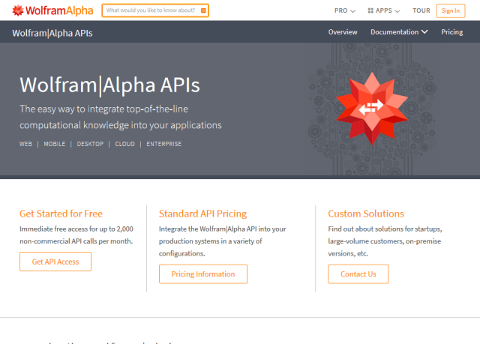Expand the Documentation dropdown
This screenshot has width=480, height=344.
tap(399, 32)
